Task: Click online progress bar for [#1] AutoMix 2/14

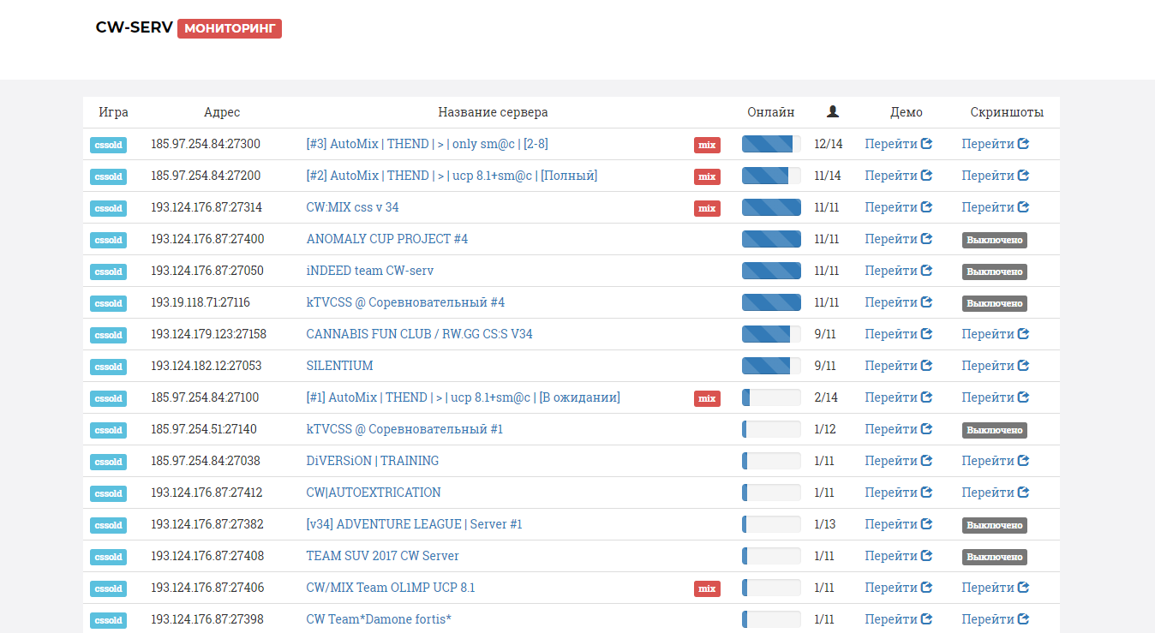Action: click(x=771, y=397)
